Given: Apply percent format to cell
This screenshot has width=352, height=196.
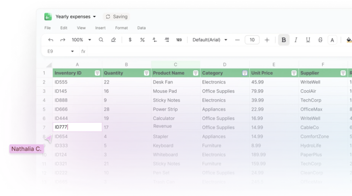Looking at the screenshot, I should click(x=142, y=40).
